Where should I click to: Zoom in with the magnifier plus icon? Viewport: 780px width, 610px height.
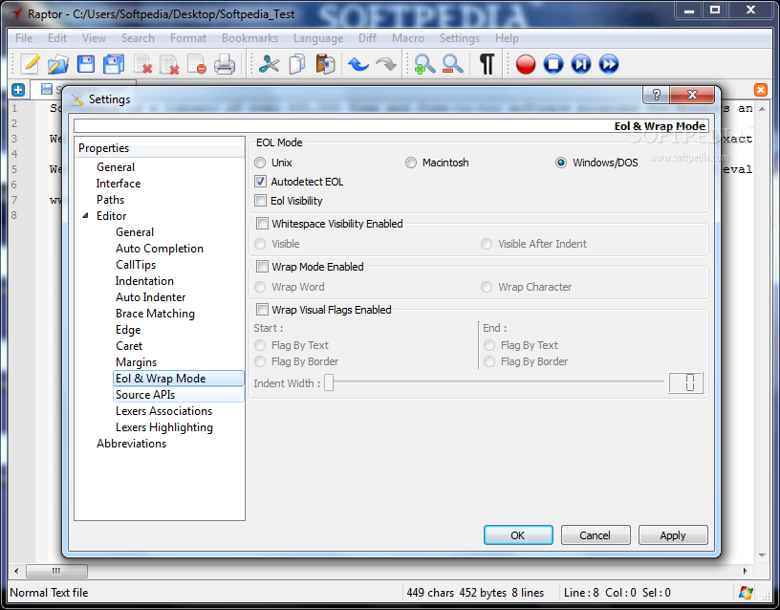click(424, 64)
